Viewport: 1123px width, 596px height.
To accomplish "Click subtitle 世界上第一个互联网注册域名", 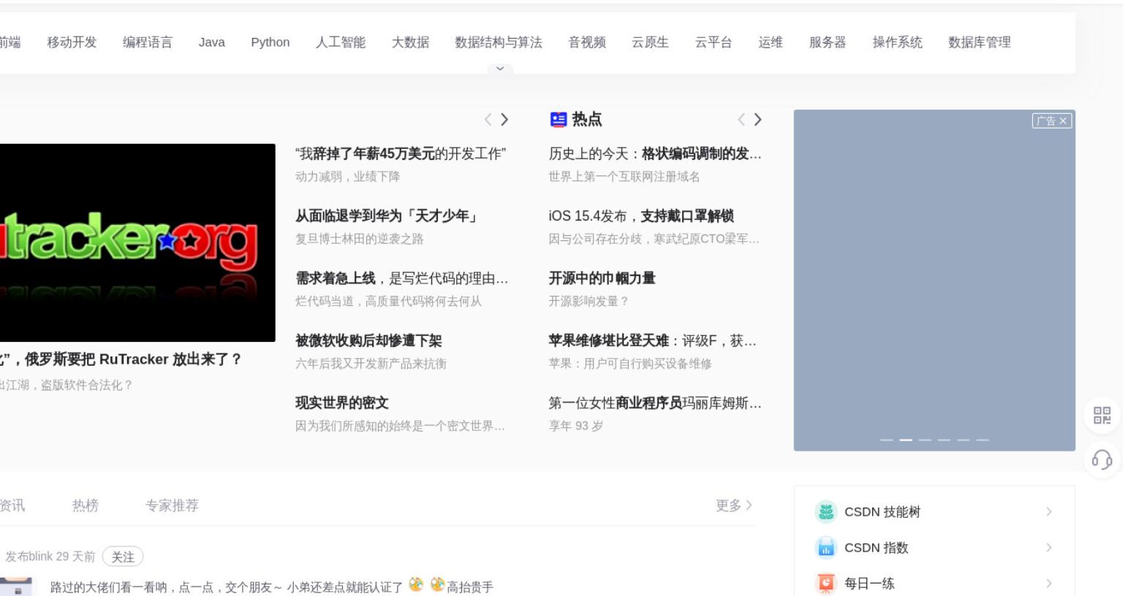I will 624,177.
